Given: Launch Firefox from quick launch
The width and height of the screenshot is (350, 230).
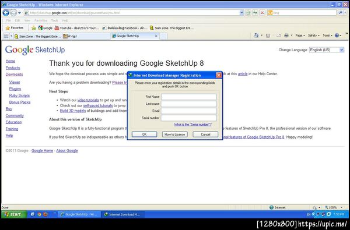Looking at the screenshot, I should pos(45,214).
